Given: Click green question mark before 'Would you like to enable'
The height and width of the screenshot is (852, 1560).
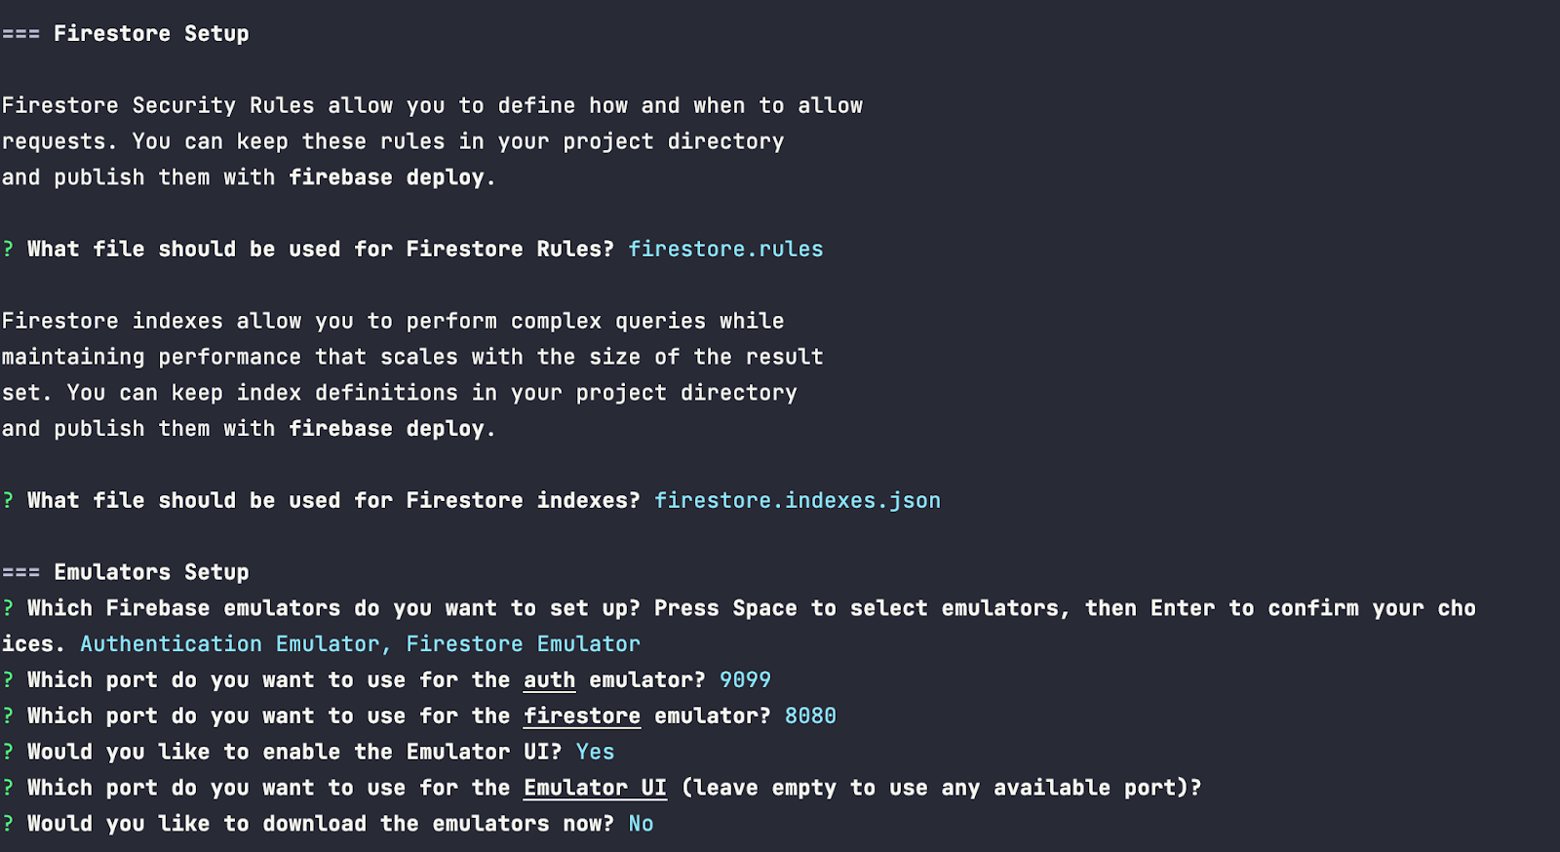Looking at the screenshot, I should click(x=8, y=753).
